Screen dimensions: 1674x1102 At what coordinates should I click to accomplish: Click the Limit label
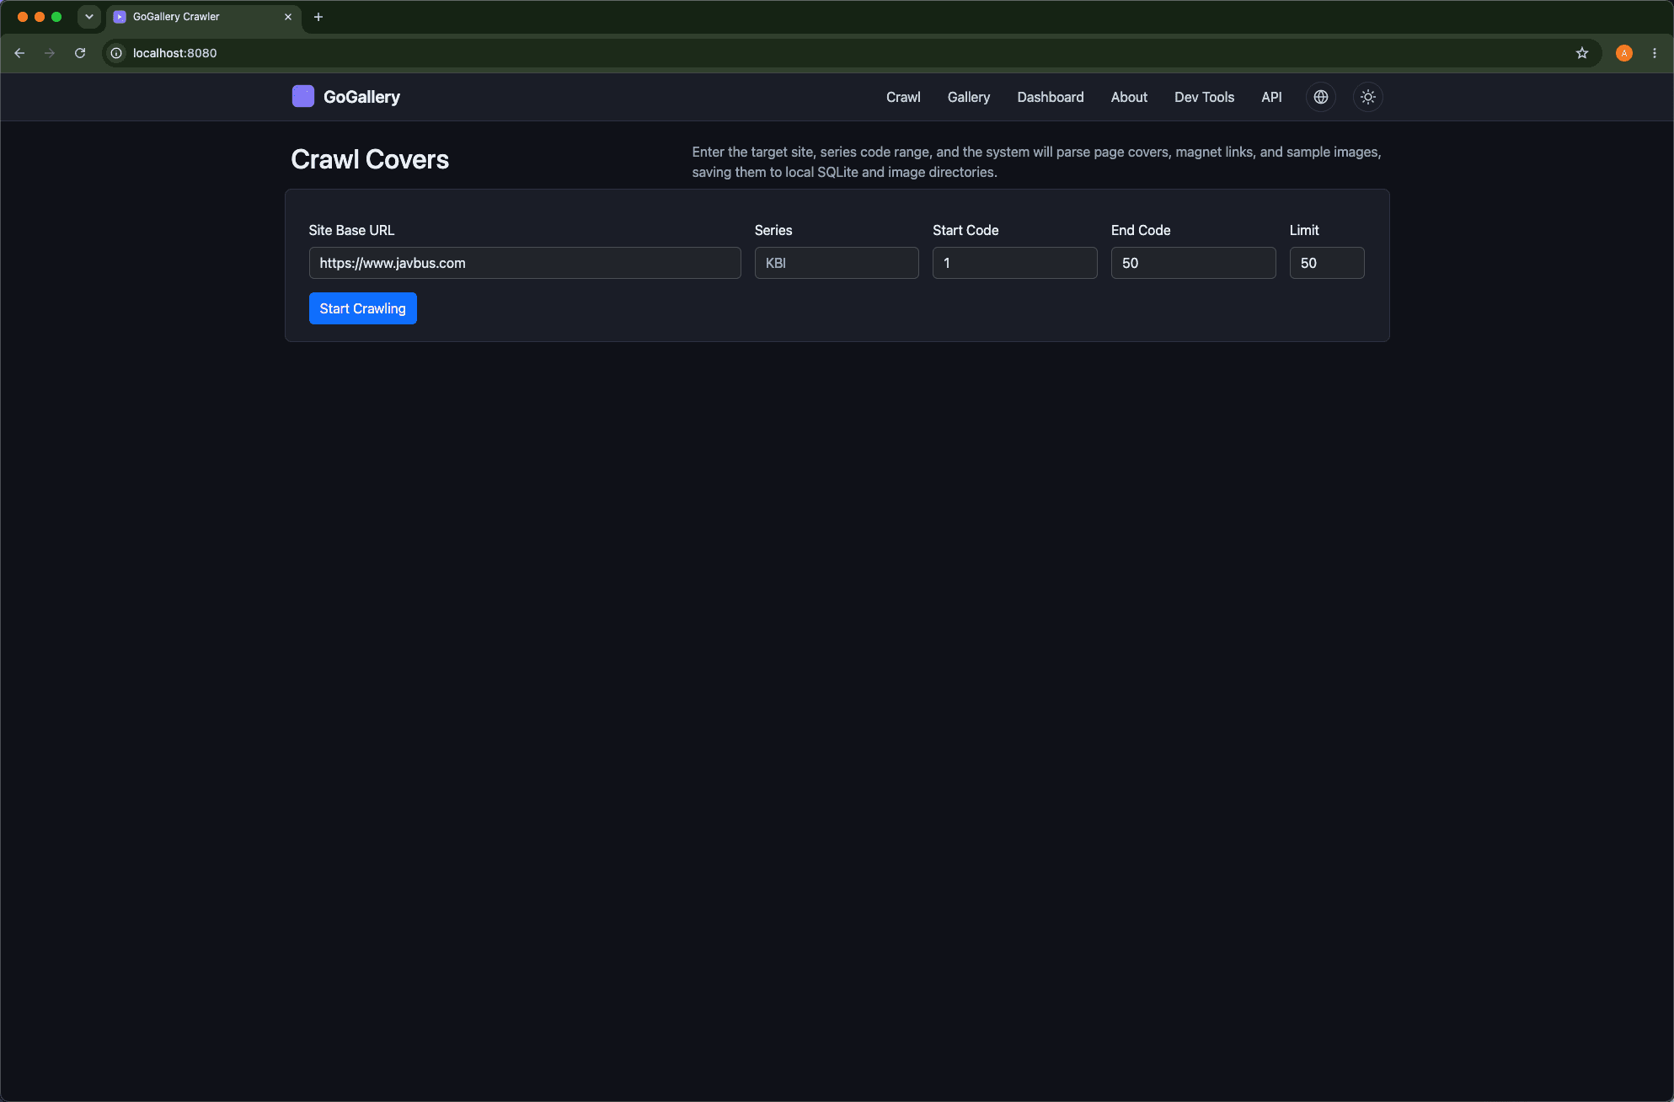pos(1304,230)
